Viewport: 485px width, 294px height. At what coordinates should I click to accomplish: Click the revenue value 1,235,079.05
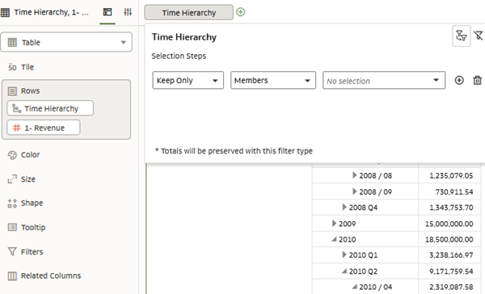pyautogui.click(x=451, y=175)
